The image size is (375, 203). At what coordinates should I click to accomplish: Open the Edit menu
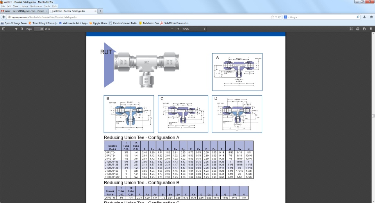pyautogui.click(x=9, y=6)
